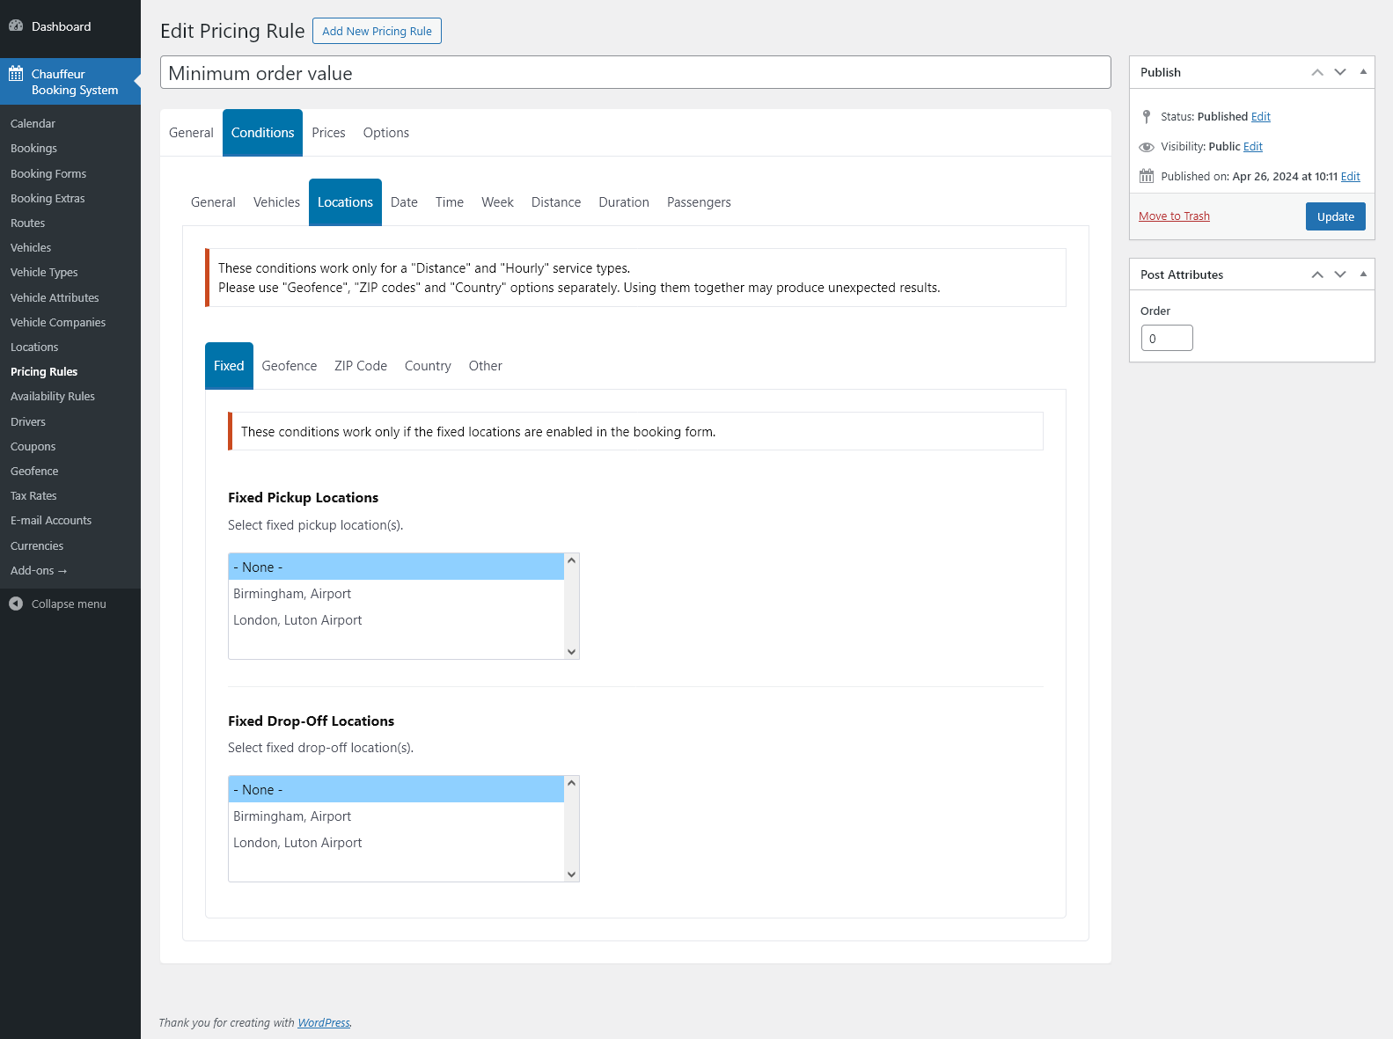Edit the Public visibility setting
This screenshot has width=1393, height=1039.
1253,147
